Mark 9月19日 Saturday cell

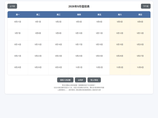coord(120,46)
